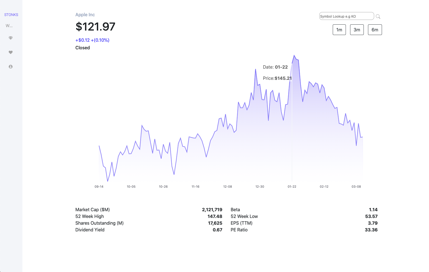Click the 17,625 shares value

point(215,223)
